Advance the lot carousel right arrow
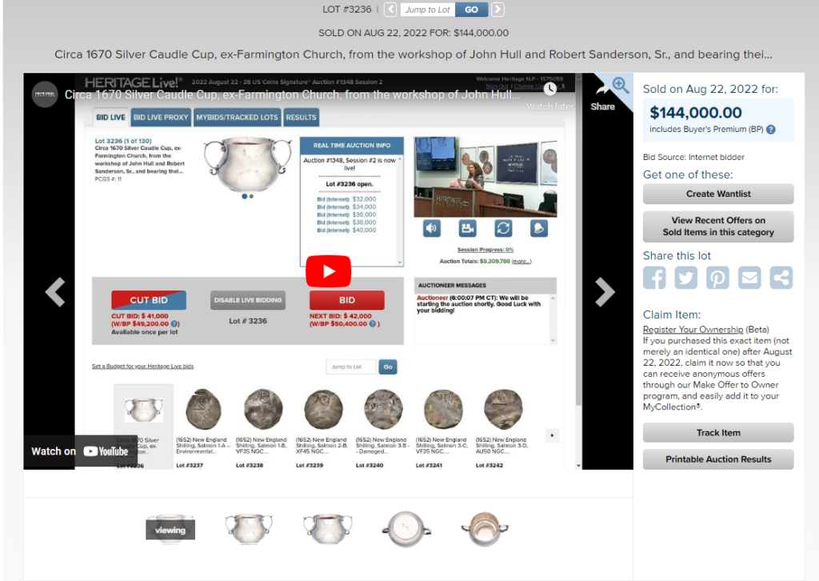 [552, 435]
